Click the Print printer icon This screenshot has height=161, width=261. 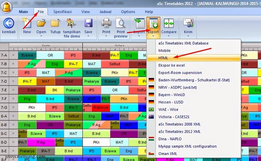[106, 23]
